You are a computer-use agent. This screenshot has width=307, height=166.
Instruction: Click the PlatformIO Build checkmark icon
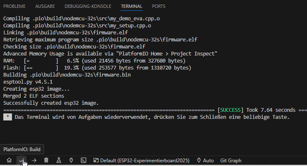[x=21, y=160]
